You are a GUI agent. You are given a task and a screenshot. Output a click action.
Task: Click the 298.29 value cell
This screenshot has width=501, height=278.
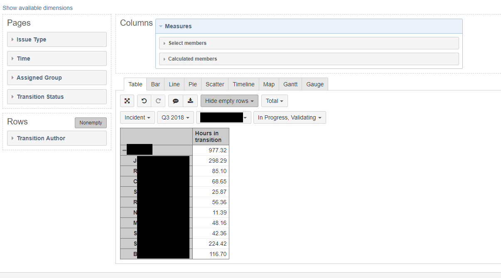point(211,161)
